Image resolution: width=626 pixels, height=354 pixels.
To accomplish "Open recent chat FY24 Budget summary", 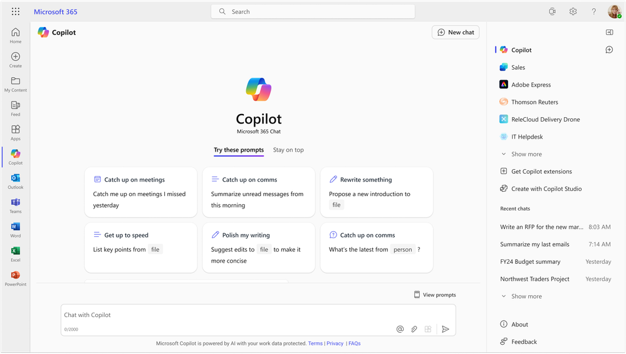I will [x=555, y=261].
